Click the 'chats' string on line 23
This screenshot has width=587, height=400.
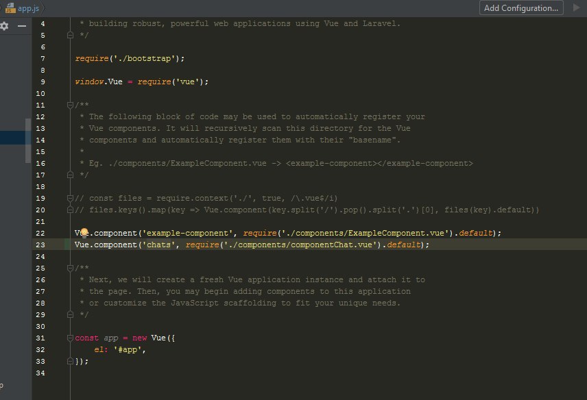tap(158, 245)
